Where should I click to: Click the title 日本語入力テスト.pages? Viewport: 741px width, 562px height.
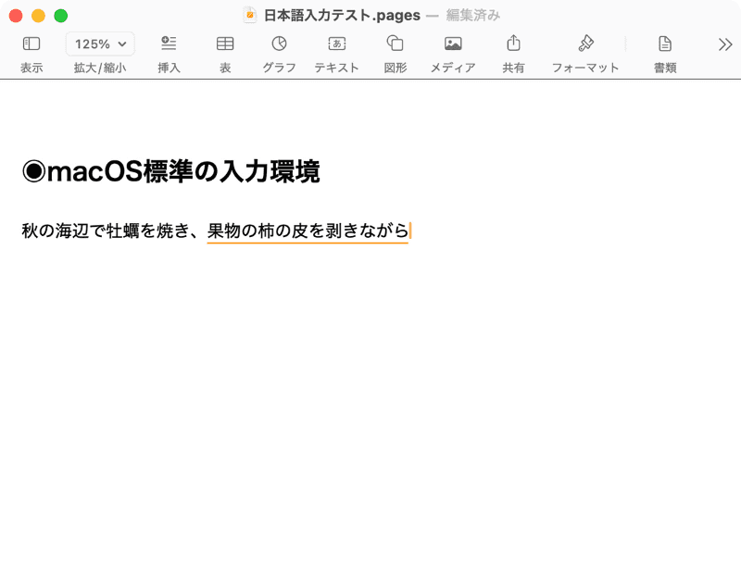pos(342,15)
